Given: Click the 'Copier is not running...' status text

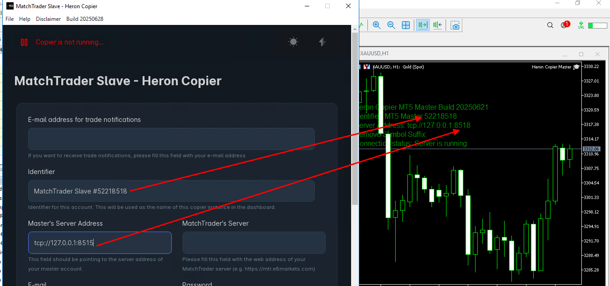Looking at the screenshot, I should (69, 42).
